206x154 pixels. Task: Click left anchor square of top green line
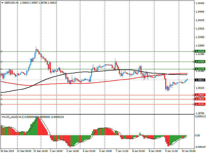click(1, 51)
